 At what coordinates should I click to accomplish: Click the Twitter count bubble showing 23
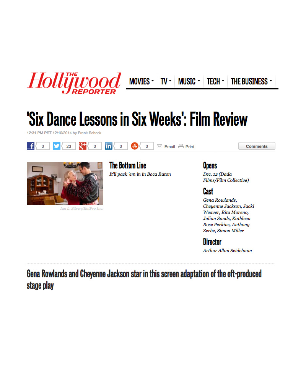coord(68,146)
